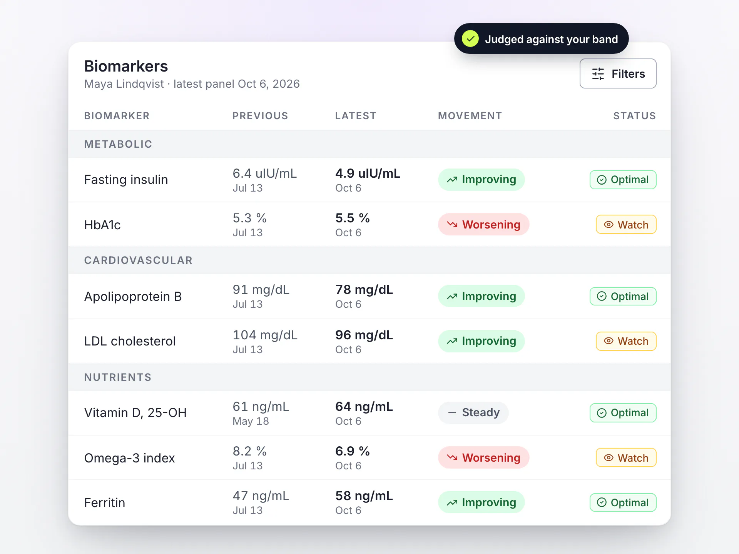
Task: Click the eye icon in LDL cholesterol Watch badge
Action: pos(609,341)
